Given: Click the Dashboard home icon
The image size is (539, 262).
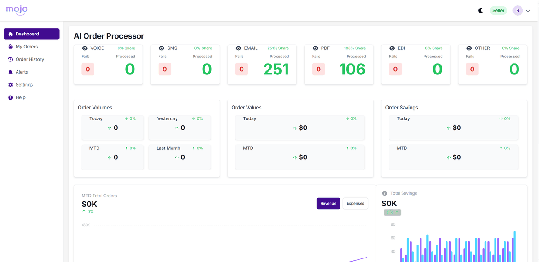Looking at the screenshot, I should point(10,34).
